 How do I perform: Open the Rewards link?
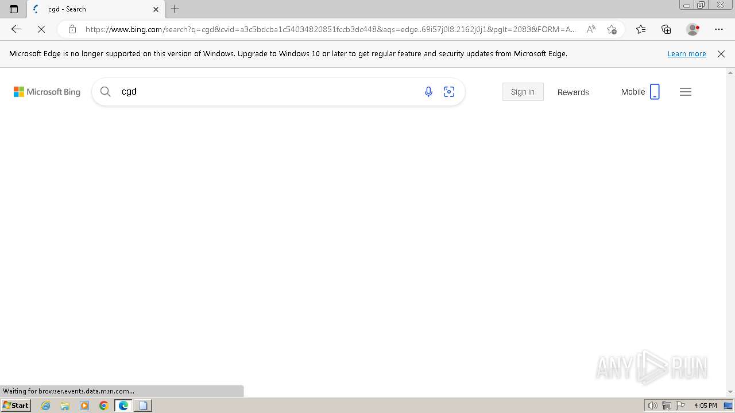pyautogui.click(x=573, y=92)
